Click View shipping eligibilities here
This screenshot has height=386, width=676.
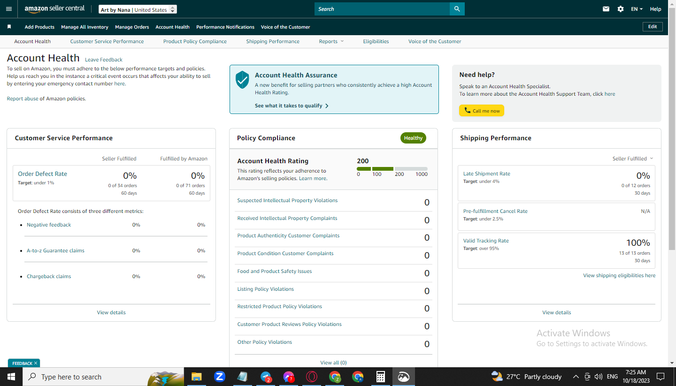[619, 275]
